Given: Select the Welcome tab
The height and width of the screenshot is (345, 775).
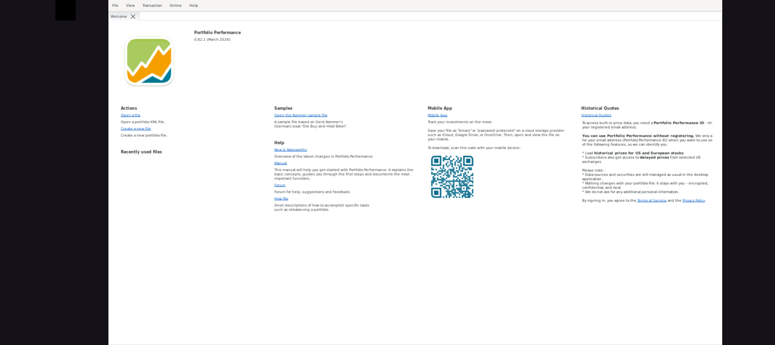Looking at the screenshot, I should [119, 17].
